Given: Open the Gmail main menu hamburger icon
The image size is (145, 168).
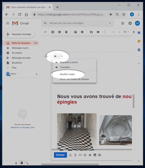Looking at the screenshot, I should point(8,23).
